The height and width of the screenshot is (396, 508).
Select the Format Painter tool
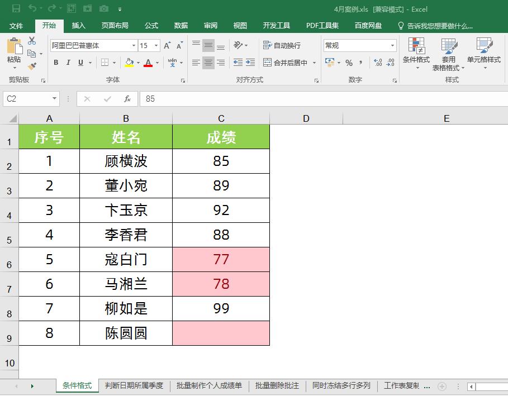(x=32, y=66)
